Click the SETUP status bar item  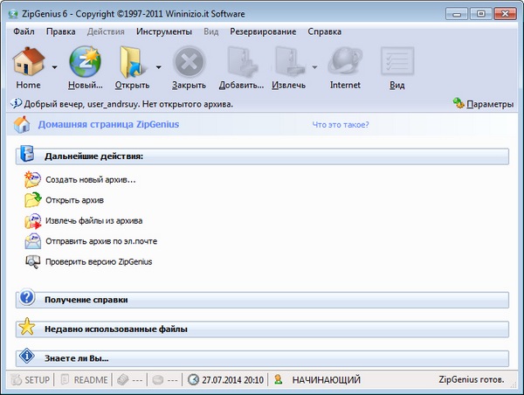(x=30, y=380)
